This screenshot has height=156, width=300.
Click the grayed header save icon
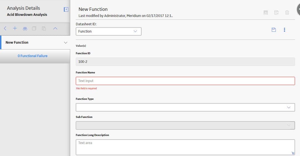pyautogui.click(x=276, y=13)
